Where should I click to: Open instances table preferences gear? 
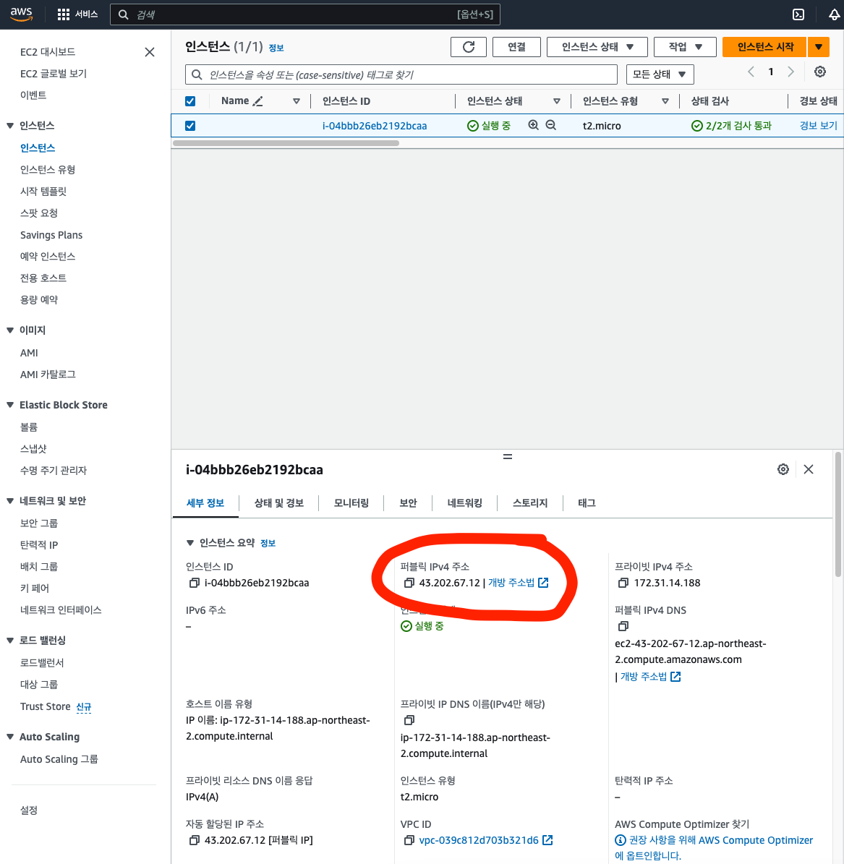pos(819,72)
